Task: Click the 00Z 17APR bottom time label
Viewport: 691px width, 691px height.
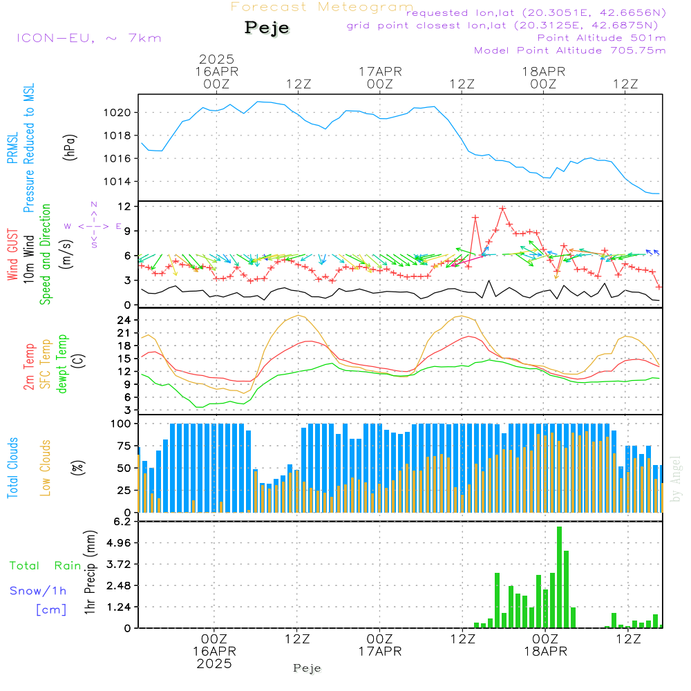Action: (380, 645)
